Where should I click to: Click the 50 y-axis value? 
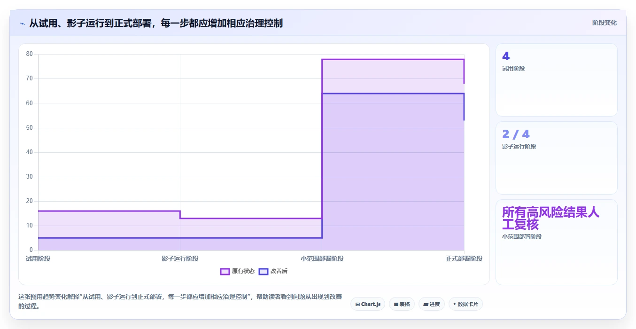(x=30, y=127)
